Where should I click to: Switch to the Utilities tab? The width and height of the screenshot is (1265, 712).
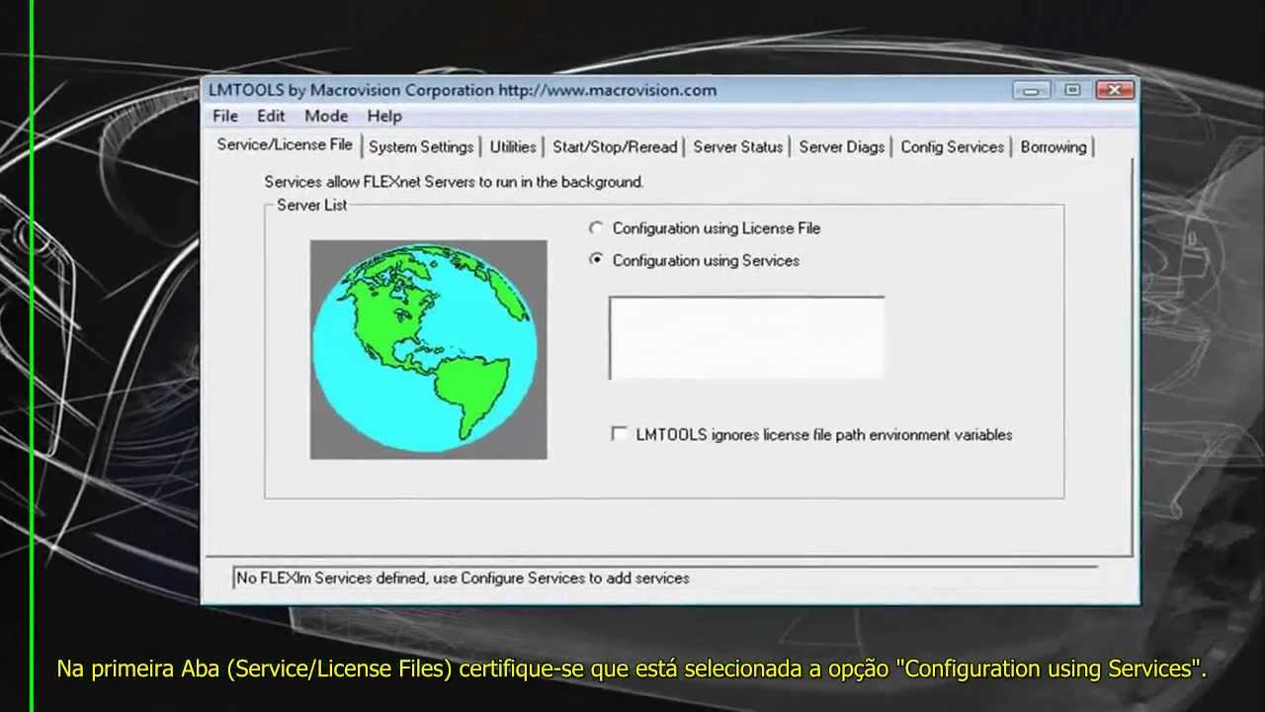[513, 146]
